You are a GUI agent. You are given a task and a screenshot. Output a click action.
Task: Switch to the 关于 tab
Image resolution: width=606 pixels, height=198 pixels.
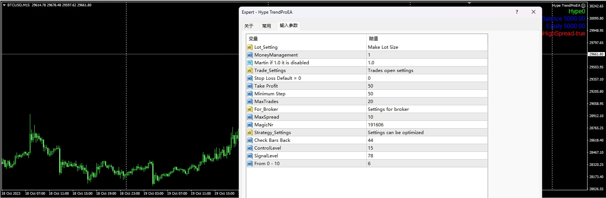(x=249, y=26)
